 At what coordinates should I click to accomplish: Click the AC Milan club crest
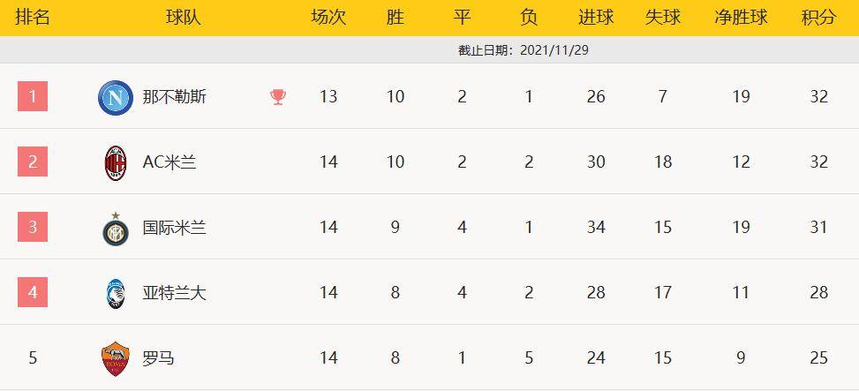click(116, 162)
